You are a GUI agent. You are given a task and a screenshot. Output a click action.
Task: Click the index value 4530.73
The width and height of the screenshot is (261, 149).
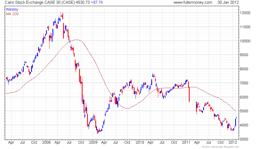coord(83,2)
